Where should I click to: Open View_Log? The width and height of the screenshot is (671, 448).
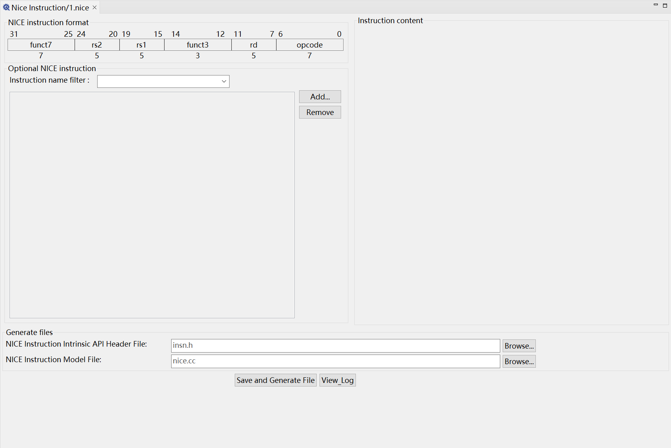pos(337,380)
